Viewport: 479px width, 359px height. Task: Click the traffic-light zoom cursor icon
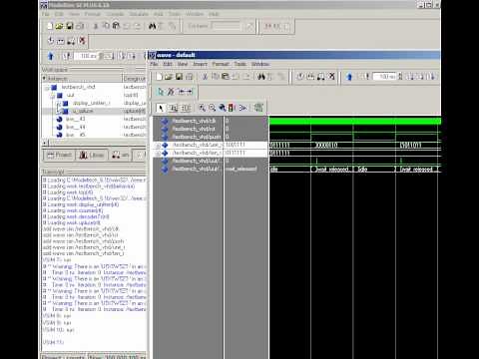[x=232, y=108]
